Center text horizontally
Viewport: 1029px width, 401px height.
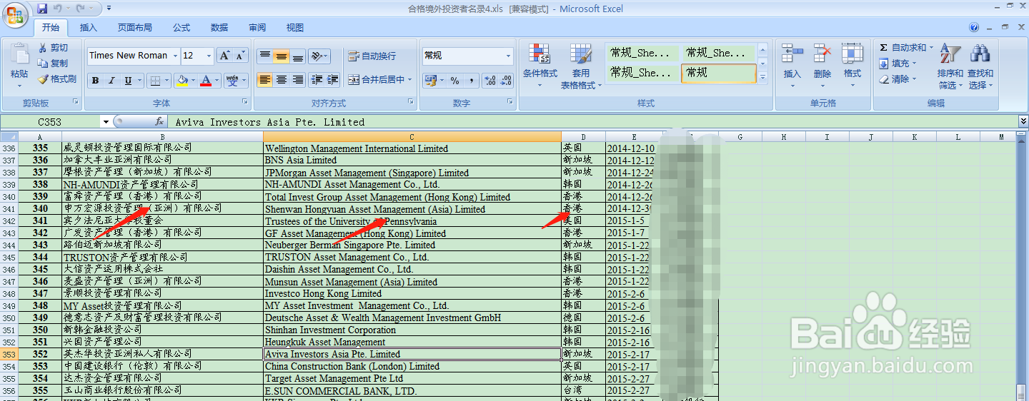(x=282, y=80)
